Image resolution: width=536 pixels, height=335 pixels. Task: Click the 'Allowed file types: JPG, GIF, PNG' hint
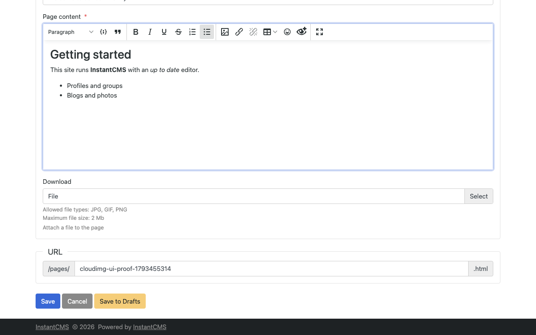click(x=85, y=209)
